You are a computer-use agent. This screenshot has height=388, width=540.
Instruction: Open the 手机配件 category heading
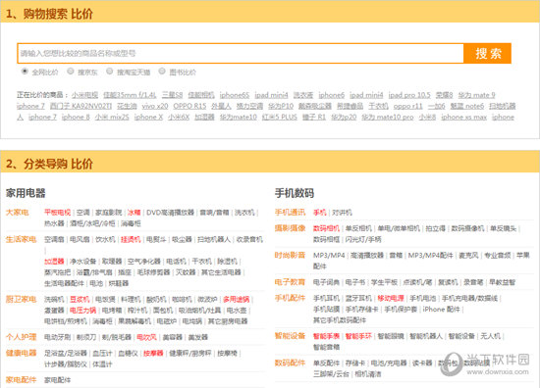[290, 298]
